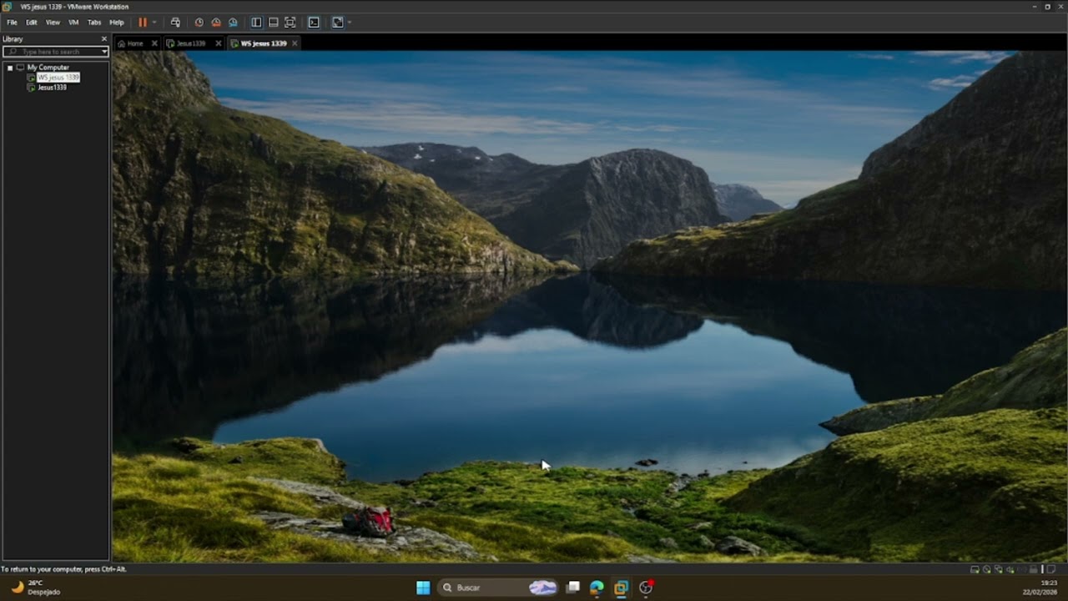Close the Home tab
Viewport: 1068px width, 601px height.
pos(154,43)
